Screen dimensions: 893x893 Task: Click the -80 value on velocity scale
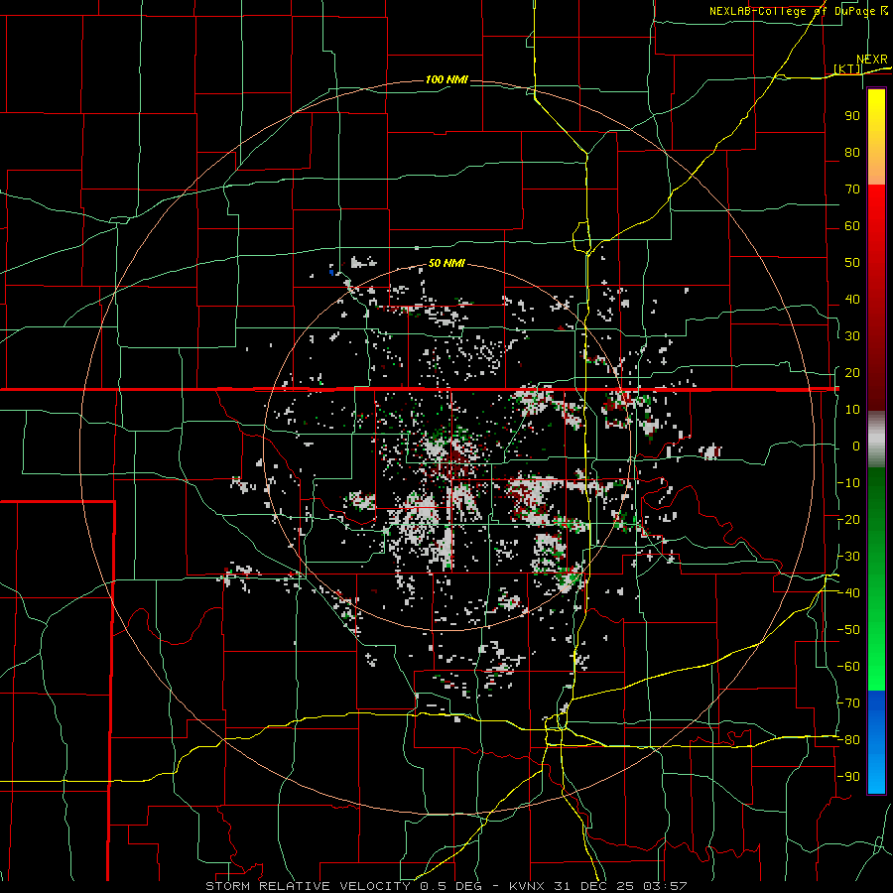point(848,740)
